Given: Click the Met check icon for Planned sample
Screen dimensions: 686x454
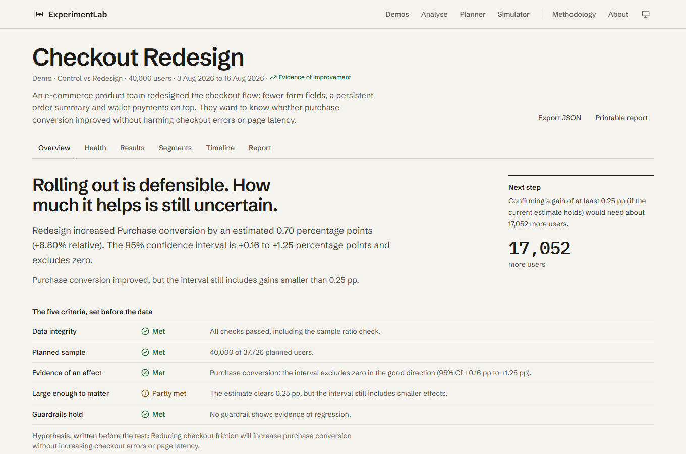Looking at the screenshot, I should pyautogui.click(x=145, y=352).
